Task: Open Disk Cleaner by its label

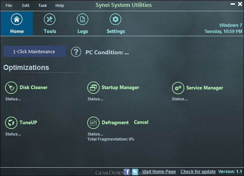Action: pyautogui.click(x=33, y=87)
